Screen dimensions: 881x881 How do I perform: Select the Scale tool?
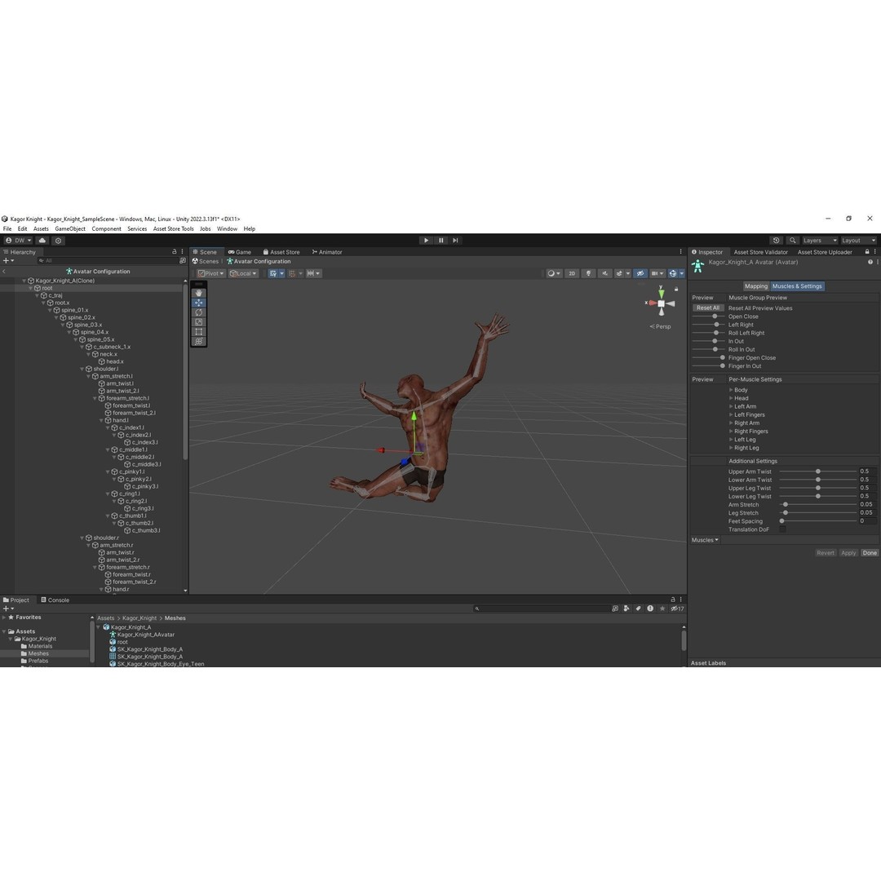[199, 322]
